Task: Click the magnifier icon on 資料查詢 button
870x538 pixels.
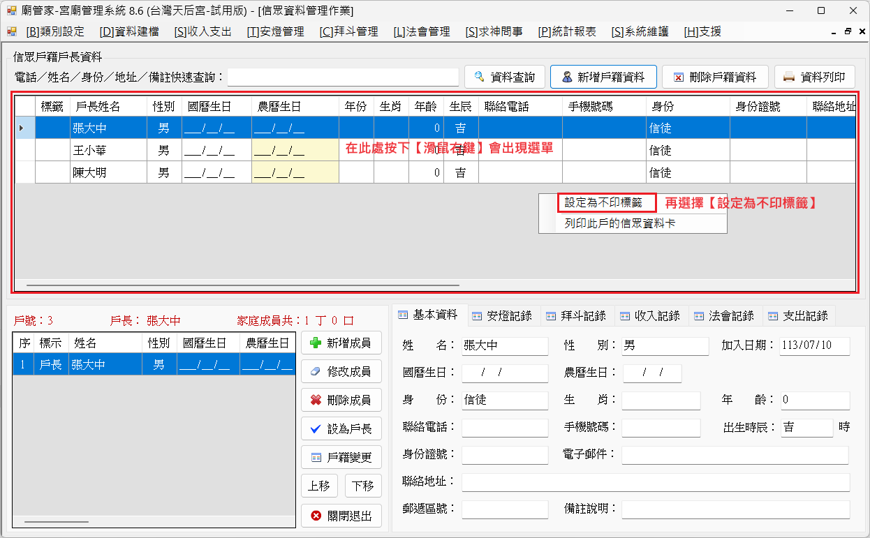Action: 480,77
